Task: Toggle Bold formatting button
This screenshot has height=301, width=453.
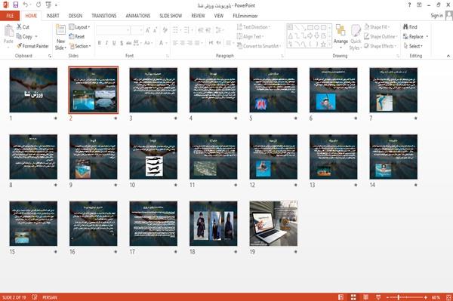Action: (100, 43)
